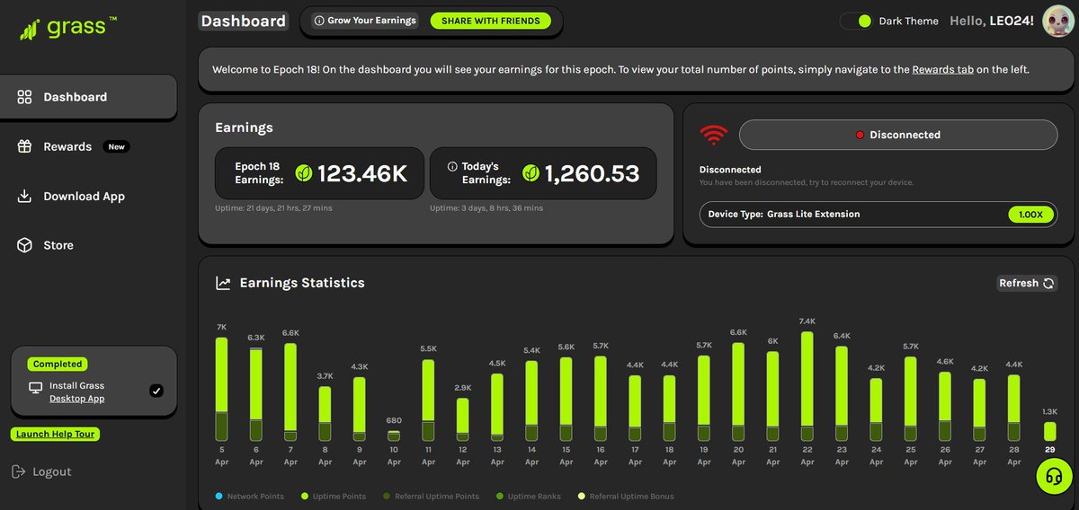
Task: Open the headset support chat button
Action: (1054, 476)
